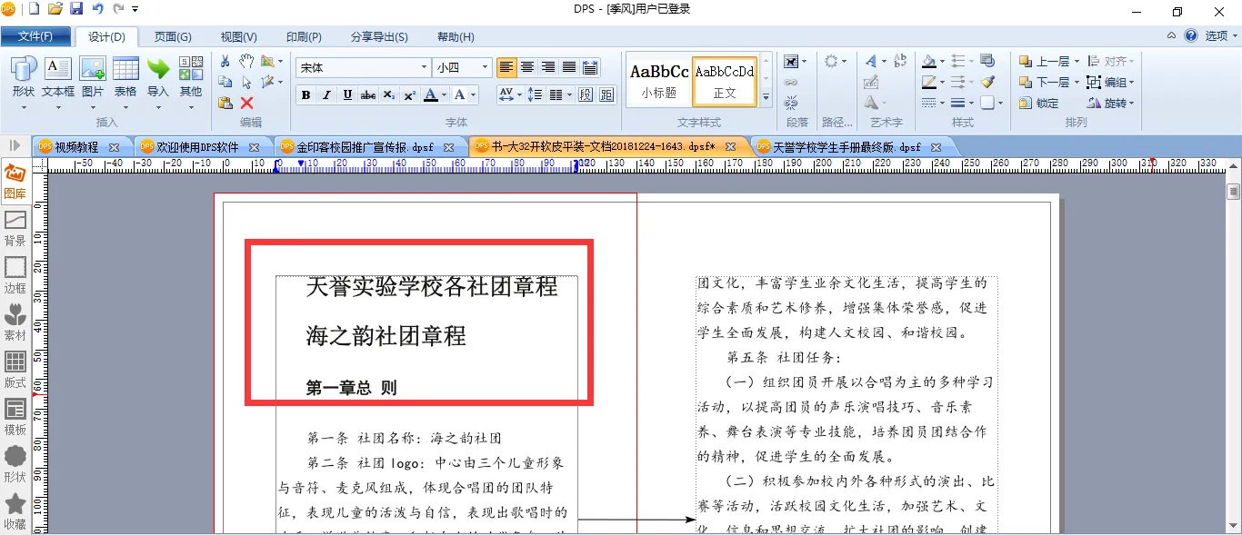Insert a text box (文本框)
This screenshot has width=1242, height=535.
click(58, 76)
